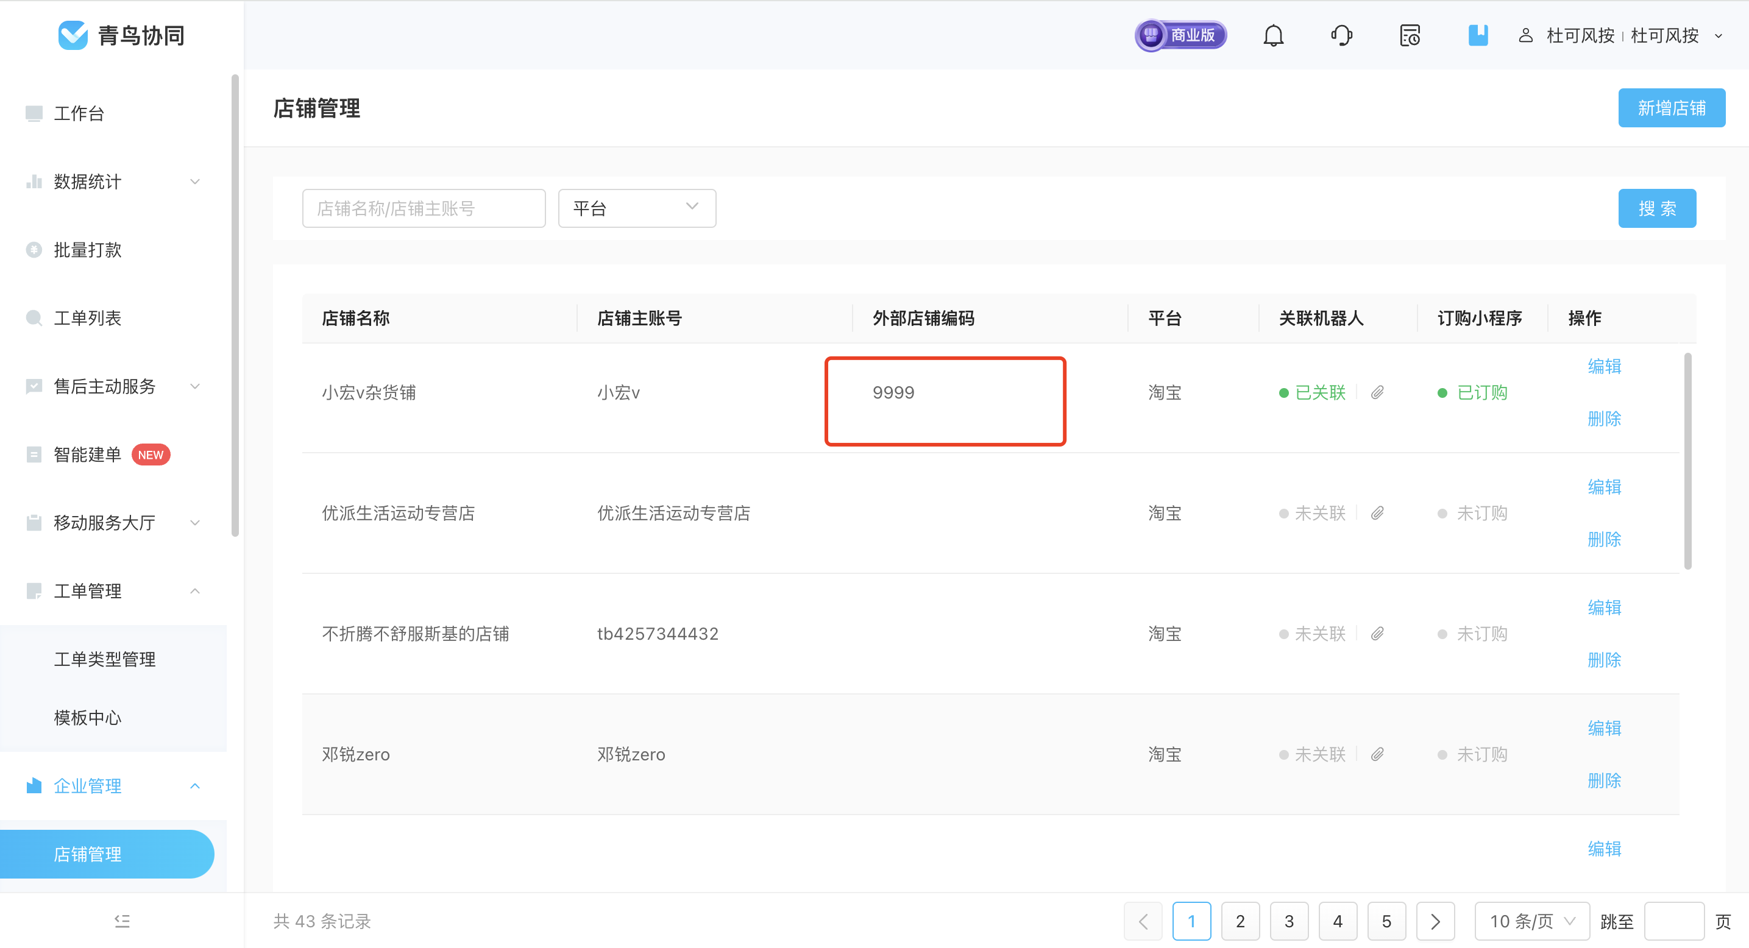Viewport: 1749px width, 948px height.
Task: Click the NEW badge beside 智能建单
Action: 151,455
